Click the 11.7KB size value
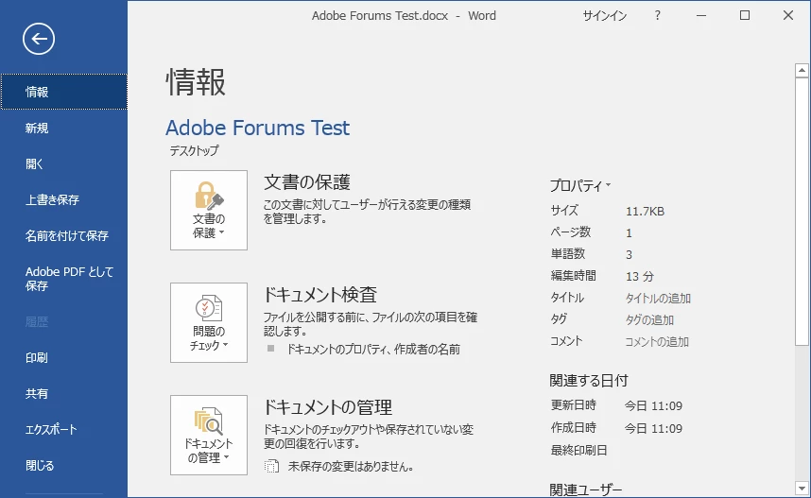The image size is (811, 498). [645, 211]
